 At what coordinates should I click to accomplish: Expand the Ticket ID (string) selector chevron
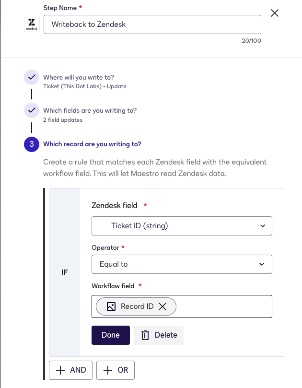[262, 225]
